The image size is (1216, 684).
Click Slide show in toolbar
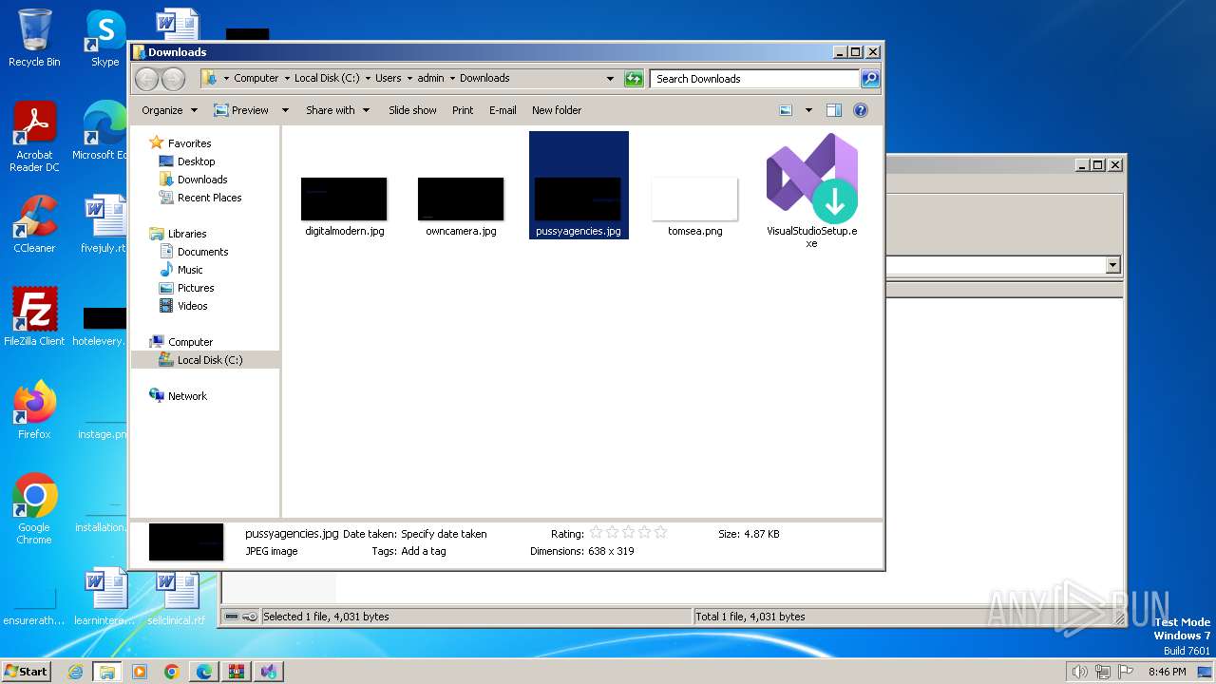pos(412,110)
